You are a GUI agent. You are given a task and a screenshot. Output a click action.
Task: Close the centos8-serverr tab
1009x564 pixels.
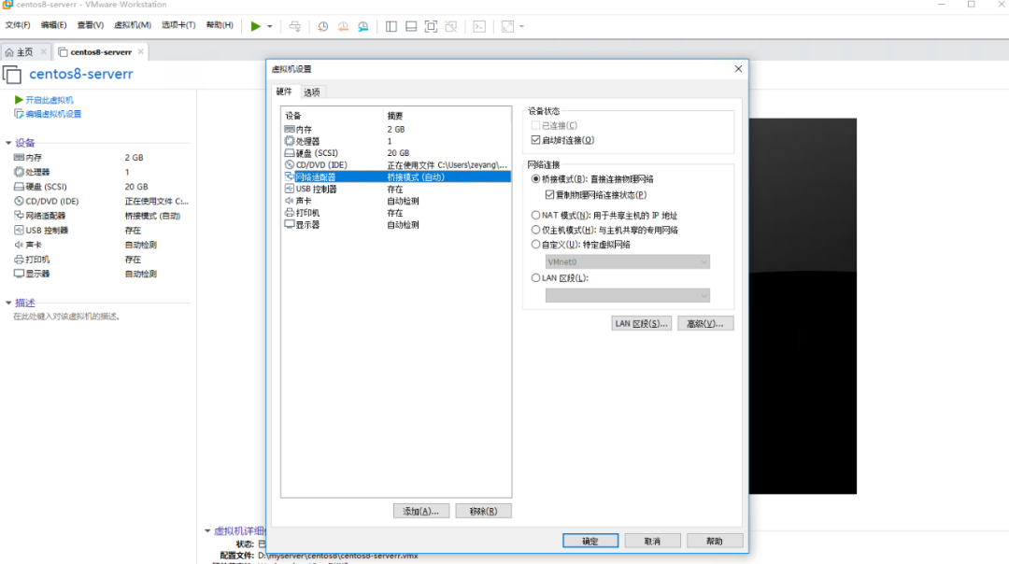tap(141, 51)
